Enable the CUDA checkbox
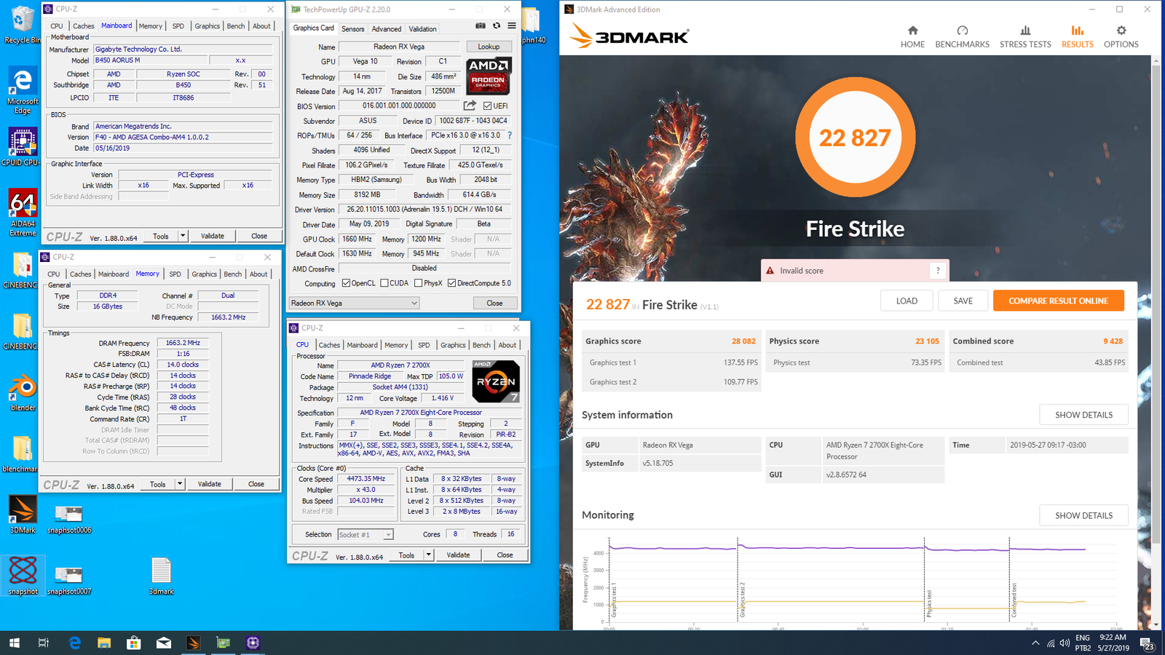The image size is (1165, 655). click(384, 283)
